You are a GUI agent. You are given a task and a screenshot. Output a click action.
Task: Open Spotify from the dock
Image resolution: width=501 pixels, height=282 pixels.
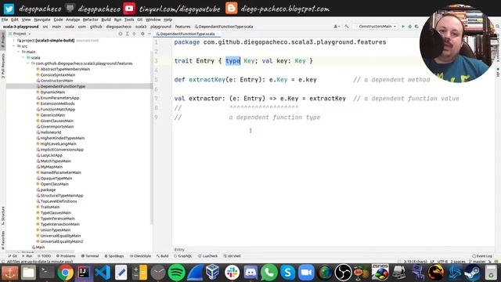pyautogui.click(x=176, y=273)
